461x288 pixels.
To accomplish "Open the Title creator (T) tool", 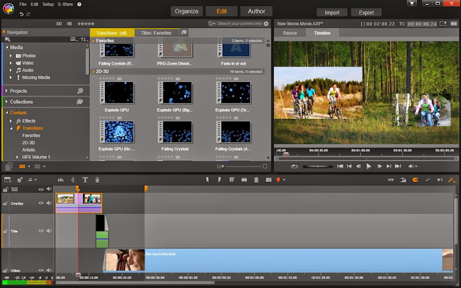I will click(x=85, y=179).
